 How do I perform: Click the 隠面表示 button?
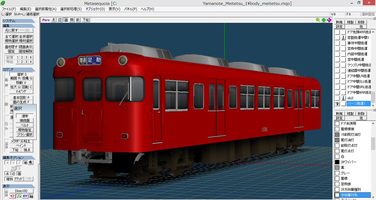(26, 47)
